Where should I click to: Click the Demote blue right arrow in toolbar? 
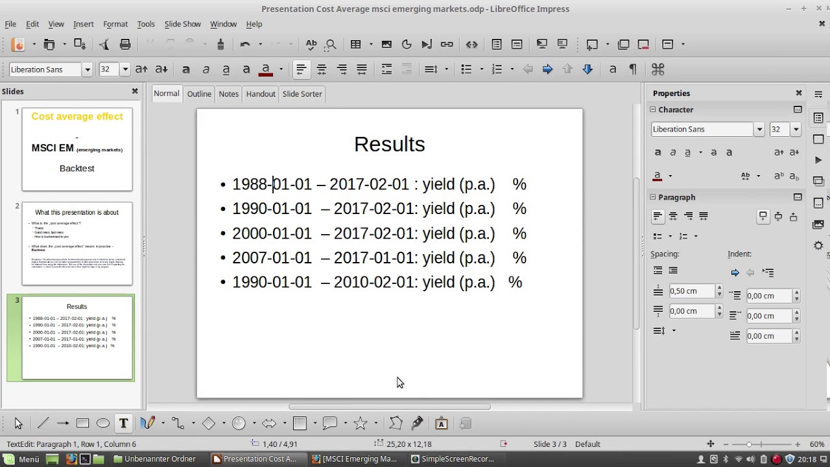(547, 69)
